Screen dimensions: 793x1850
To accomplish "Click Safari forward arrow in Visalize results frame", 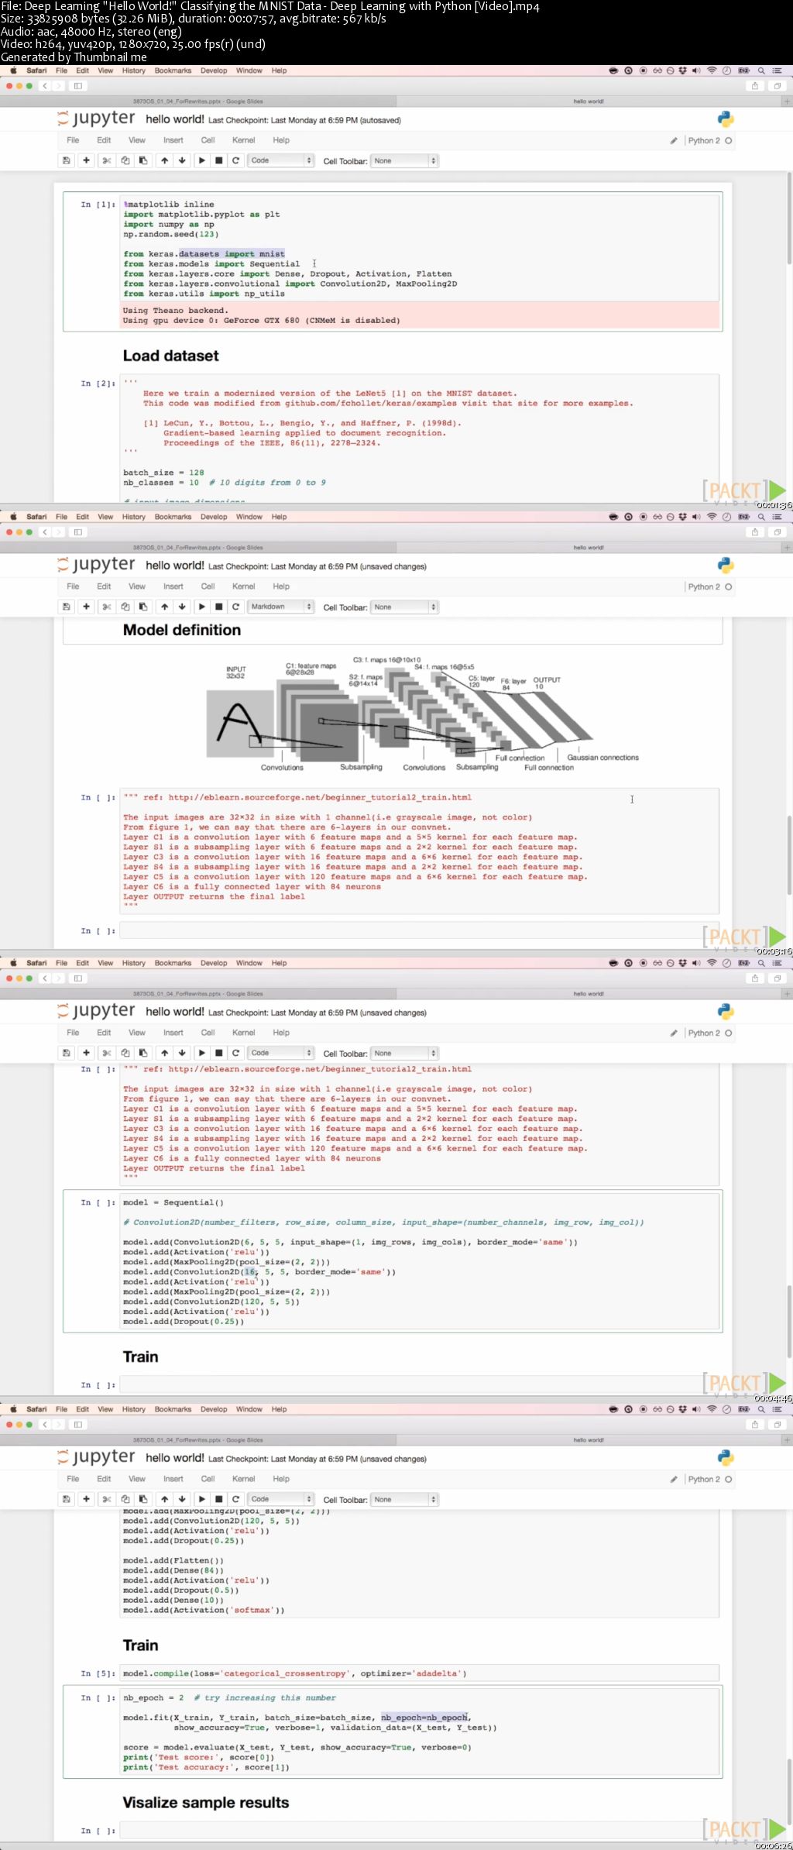I will (59, 1425).
